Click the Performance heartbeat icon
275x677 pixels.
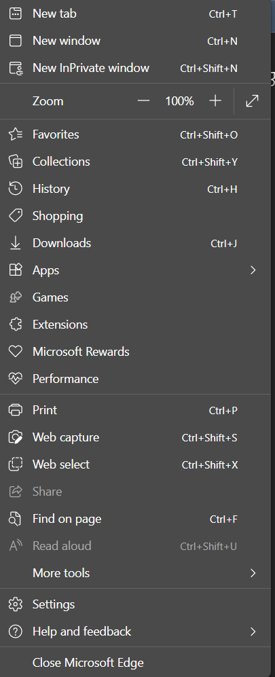click(x=16, y=379)
